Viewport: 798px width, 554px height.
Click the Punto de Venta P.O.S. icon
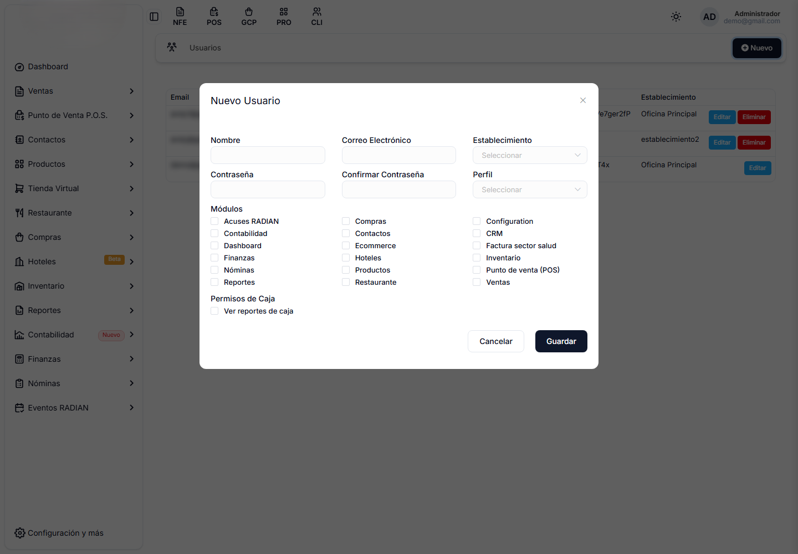coord(19,116)
